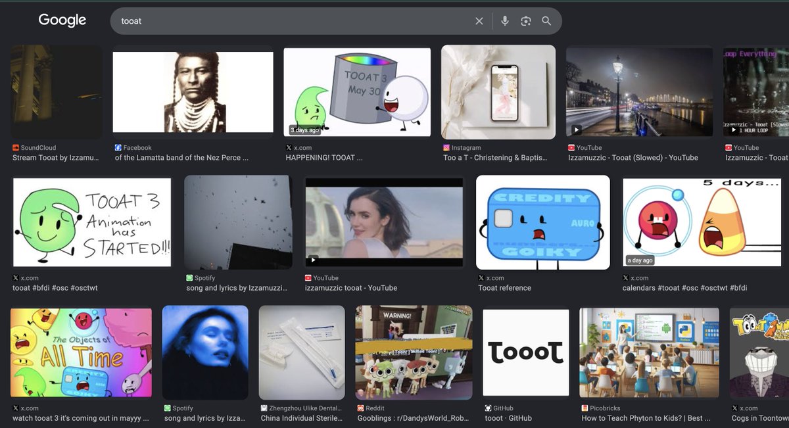This screenshot has width=789, height=428.
Task: Open the dark SoundCloud building thumbnail
Action: [56, 91]
